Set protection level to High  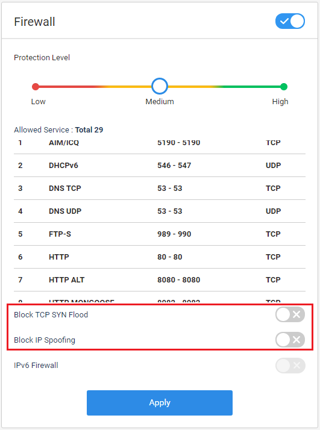[x=284, y=87]
